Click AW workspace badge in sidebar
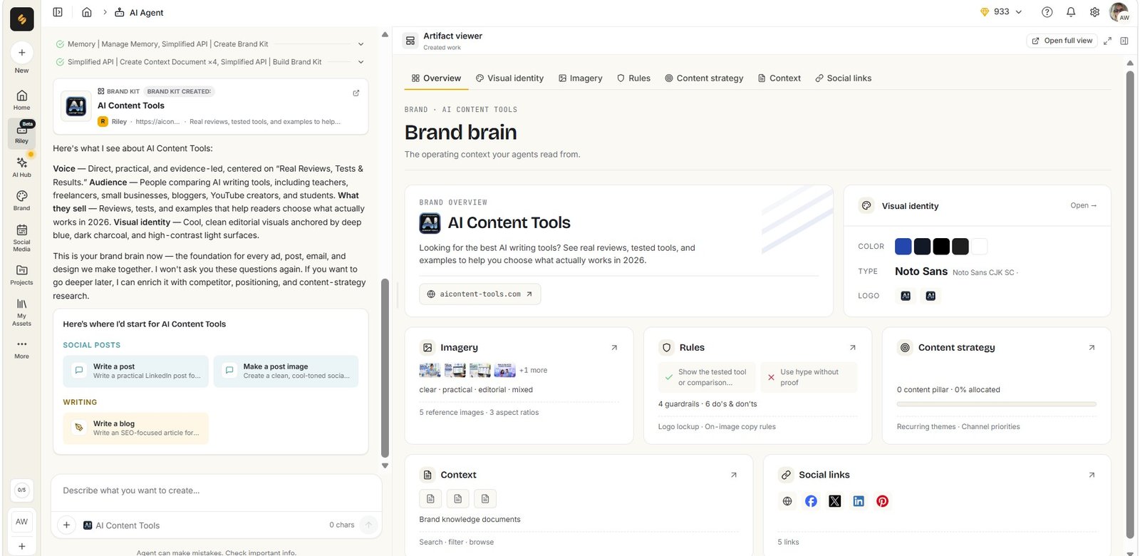Screen dimensions: 1140x556 coord(21,522)
